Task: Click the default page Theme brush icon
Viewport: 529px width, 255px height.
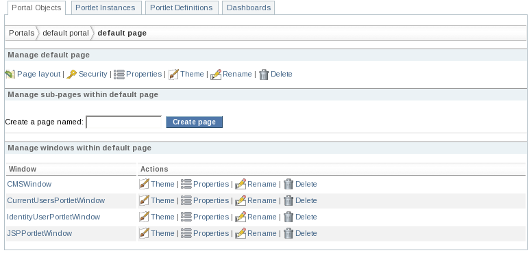Action: click(173, 74)
